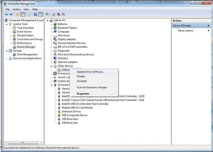Image resolution: width=213 pixels, height=152 pixels.
Task: Open the Help menu
Action: 35,9
